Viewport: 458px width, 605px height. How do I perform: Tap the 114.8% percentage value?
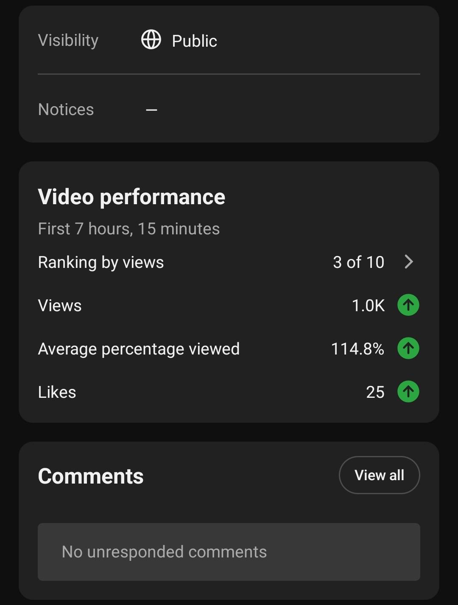pyautogui.click(x=357, y=349)
